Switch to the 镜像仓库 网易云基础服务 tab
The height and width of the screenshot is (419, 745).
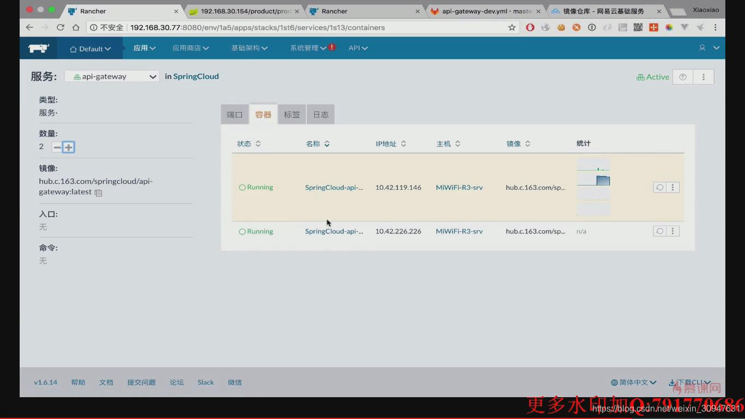point(605,11)
